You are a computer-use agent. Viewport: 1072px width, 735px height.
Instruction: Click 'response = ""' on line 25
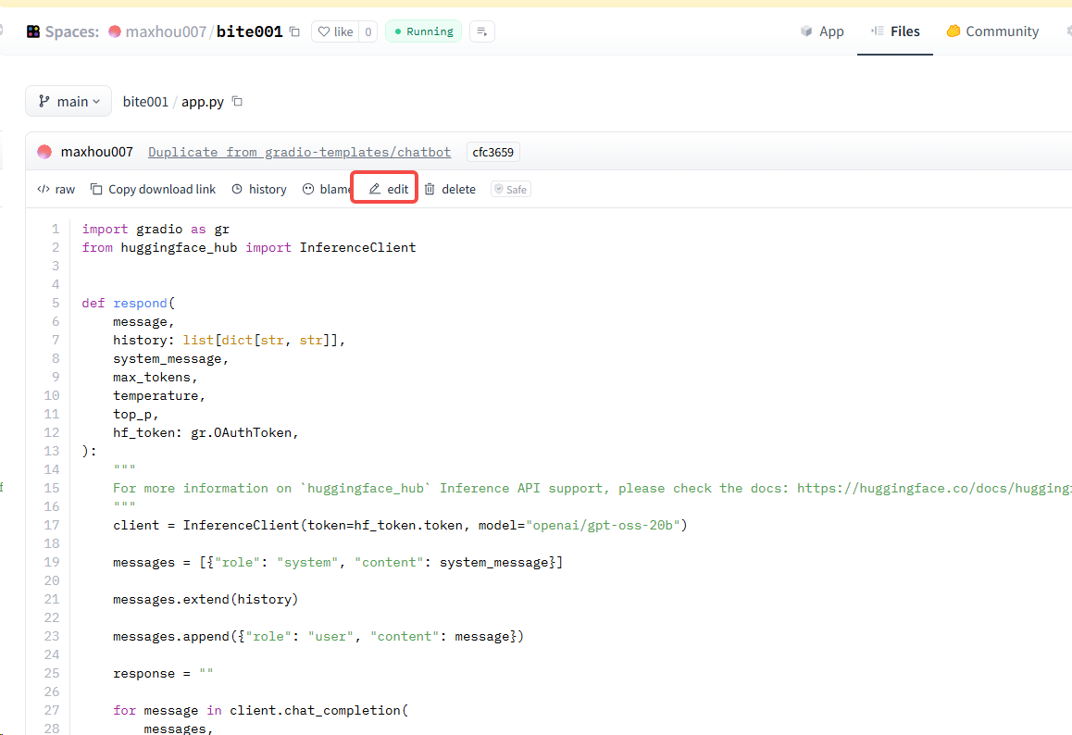pos(164,674)
